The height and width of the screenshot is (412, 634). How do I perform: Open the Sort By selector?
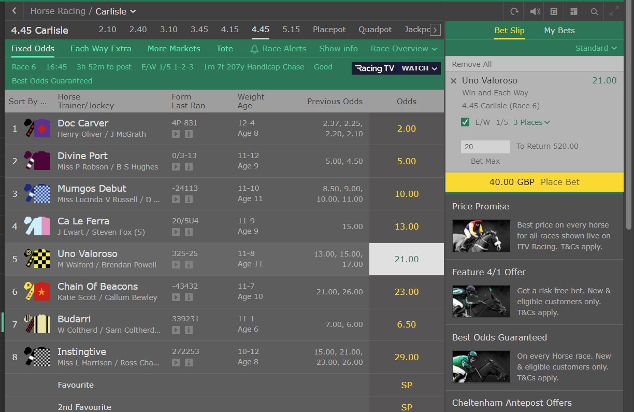click(27, 101)
